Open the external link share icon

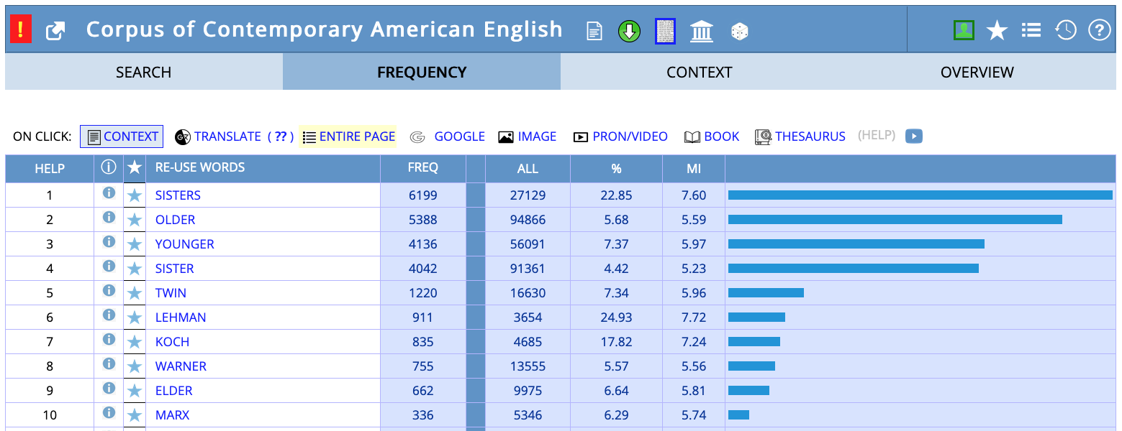(55, 30)
